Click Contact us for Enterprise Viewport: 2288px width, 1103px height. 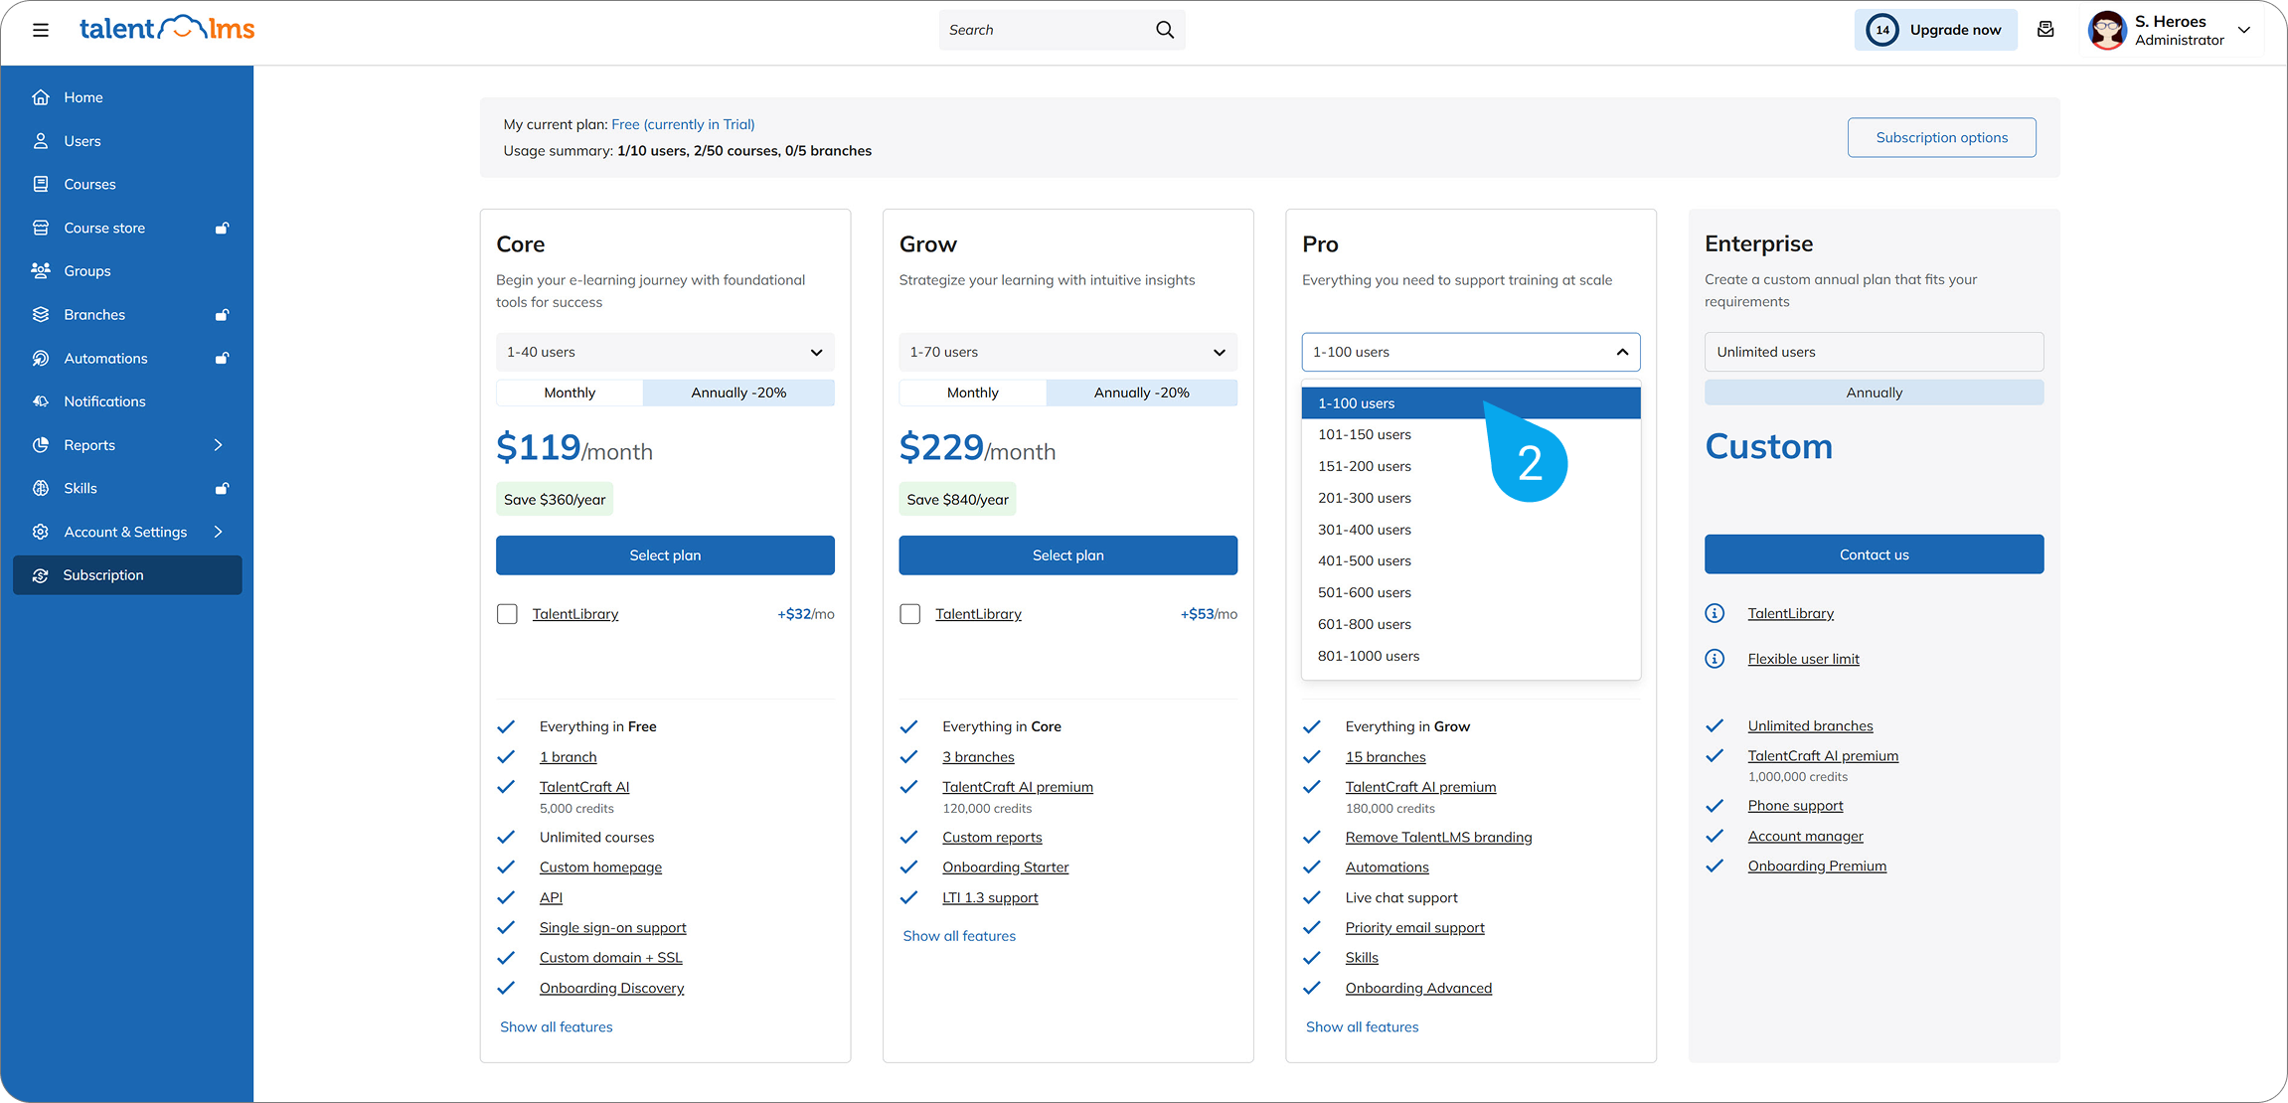pyautogui.click(x=1875, y=554)
